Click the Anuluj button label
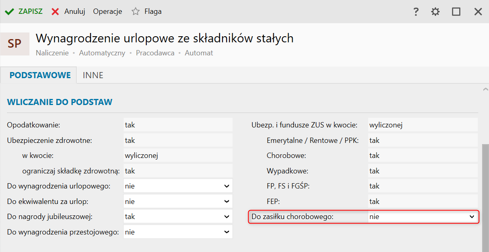The height and width of the screenshot is (252, 489). coord(75,11)
